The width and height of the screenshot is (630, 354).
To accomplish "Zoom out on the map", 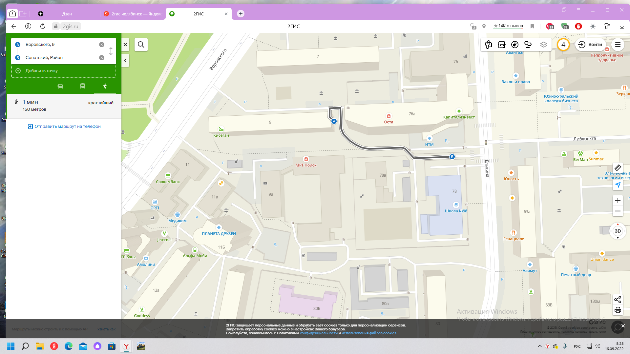I will click(x=618, y=211).
